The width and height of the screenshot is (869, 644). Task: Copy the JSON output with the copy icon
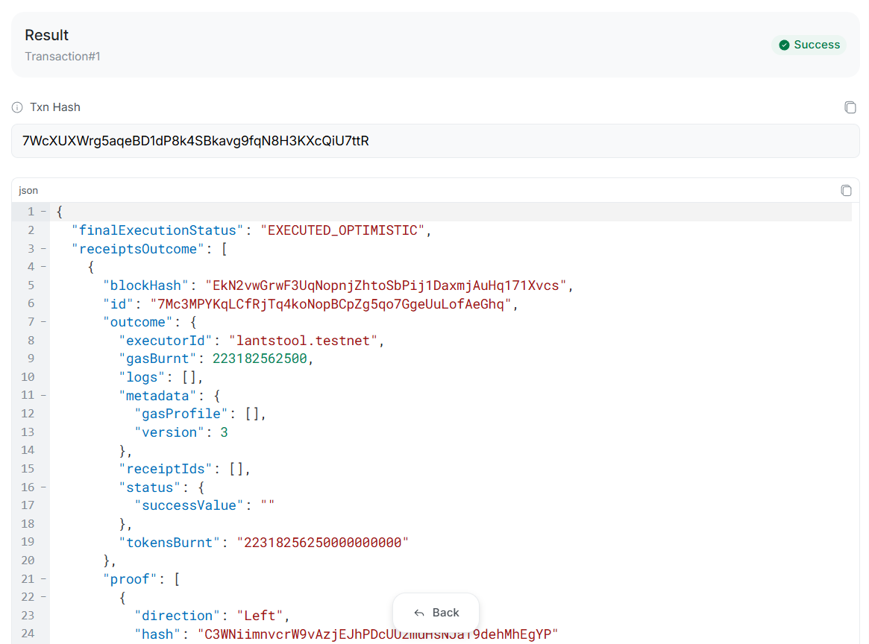click(x=846, y=190)
